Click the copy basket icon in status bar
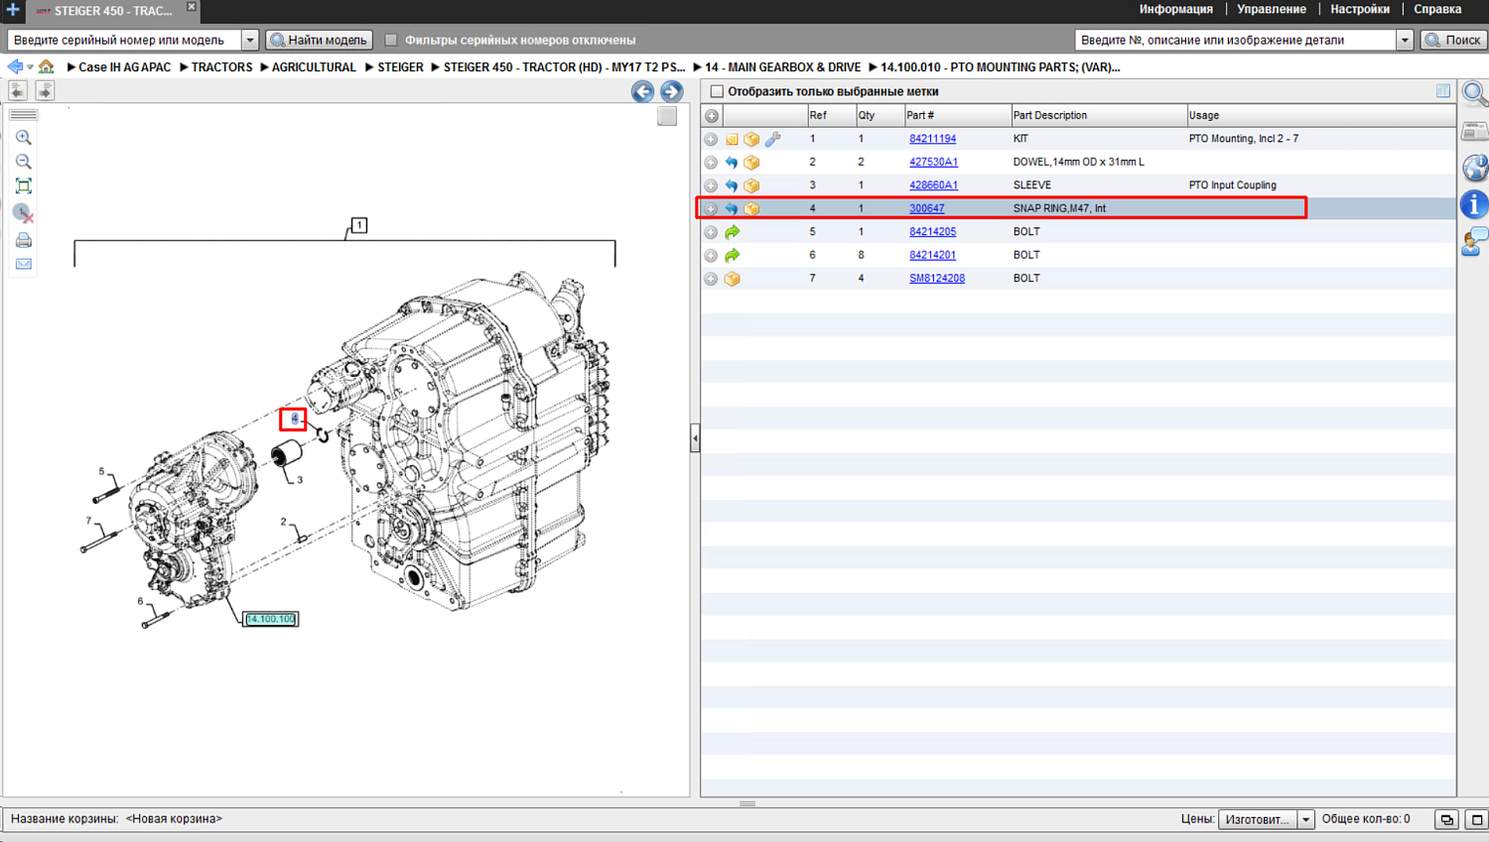Screen dimensions: 1489x842 [x=1447, y=819]
